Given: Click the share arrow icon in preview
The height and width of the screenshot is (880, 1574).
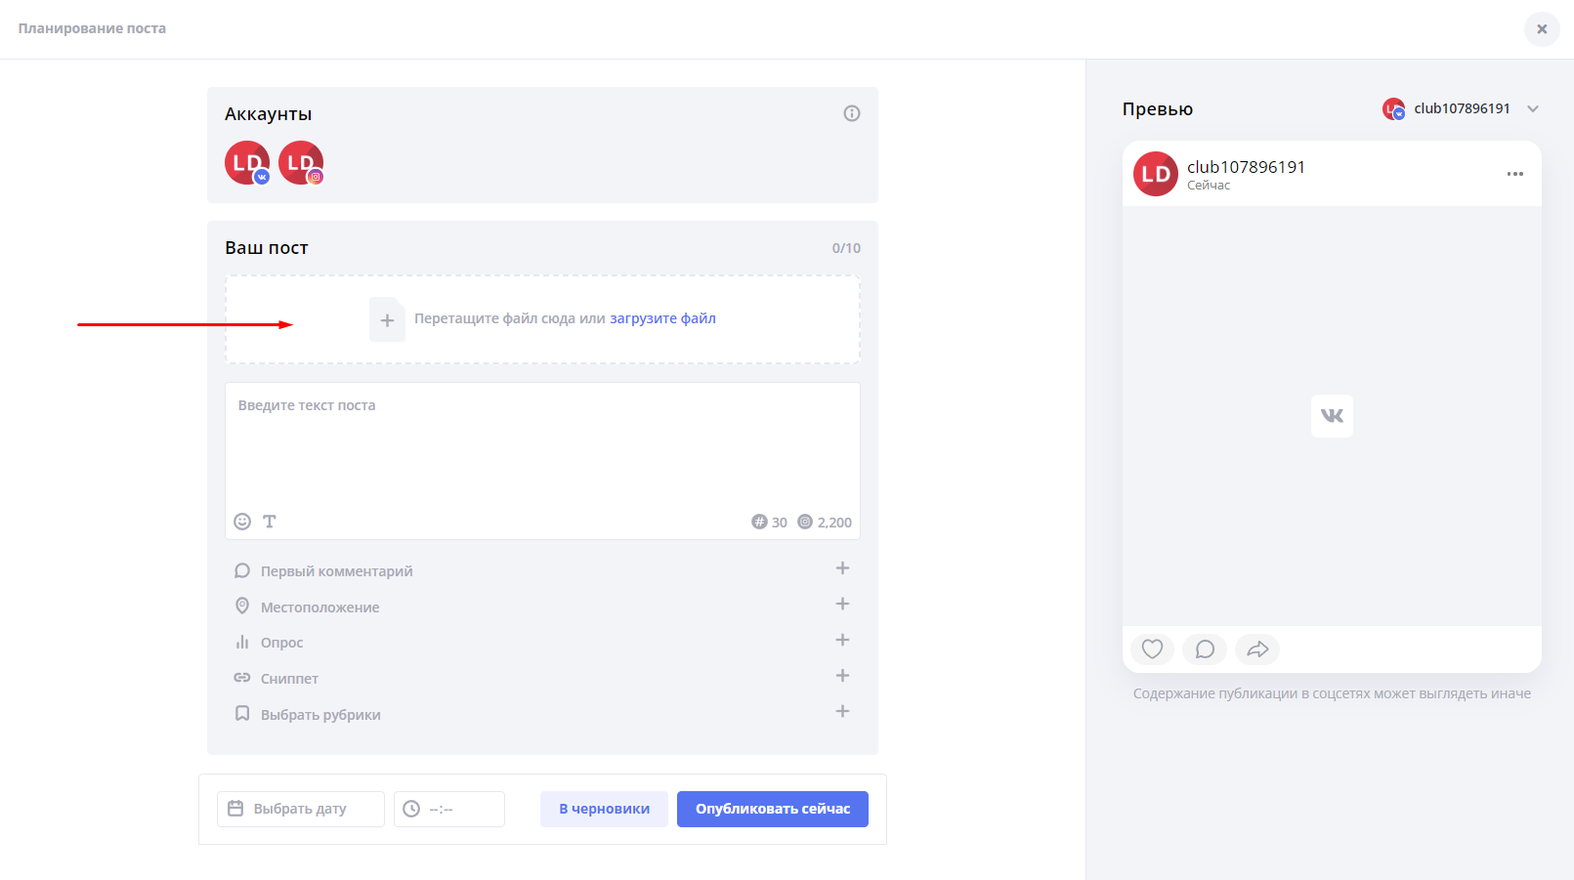Looking at the screenshot, I should [1257, 650].
